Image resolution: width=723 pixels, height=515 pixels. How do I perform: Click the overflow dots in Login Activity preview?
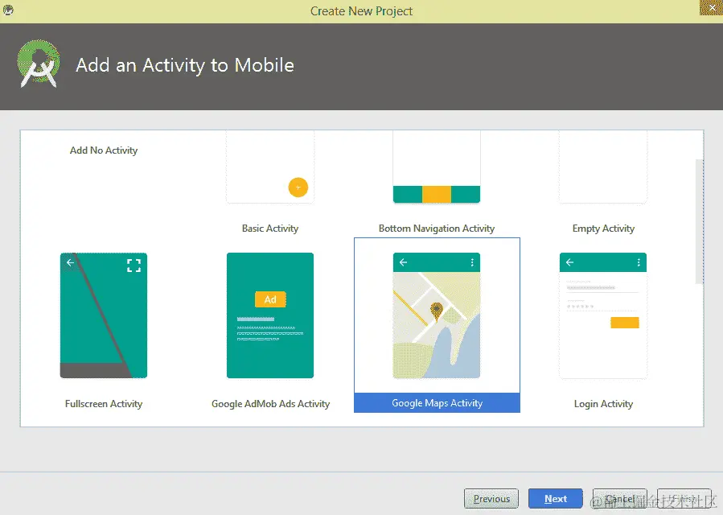tap(639, 262)
